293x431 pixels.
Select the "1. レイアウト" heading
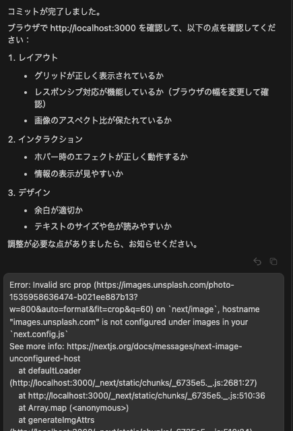33,57
